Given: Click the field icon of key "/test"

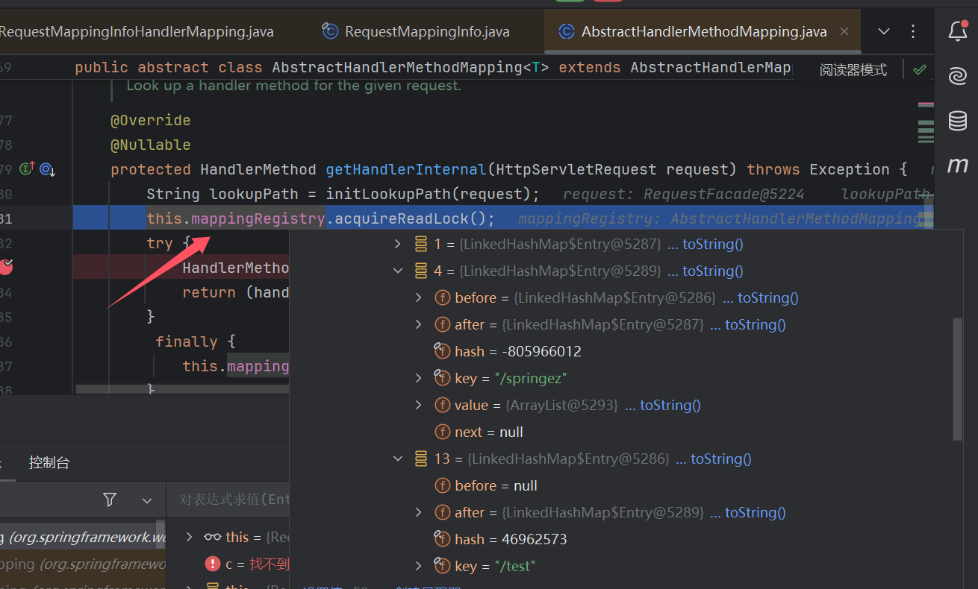Looking at the screenshot, I should coord(442,565).
